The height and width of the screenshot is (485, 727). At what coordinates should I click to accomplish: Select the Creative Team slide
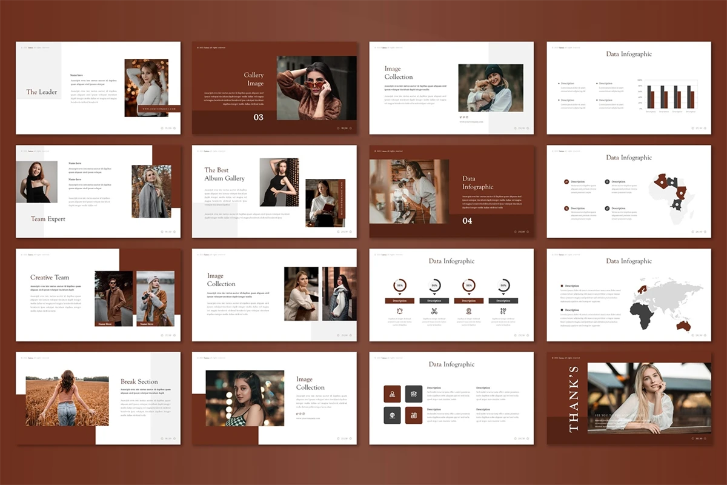pos(98,295)
